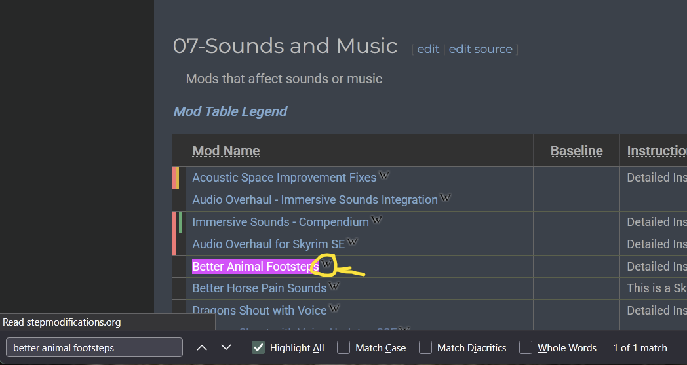Enable the Match Case checkbox

click(x=343, y=348)
